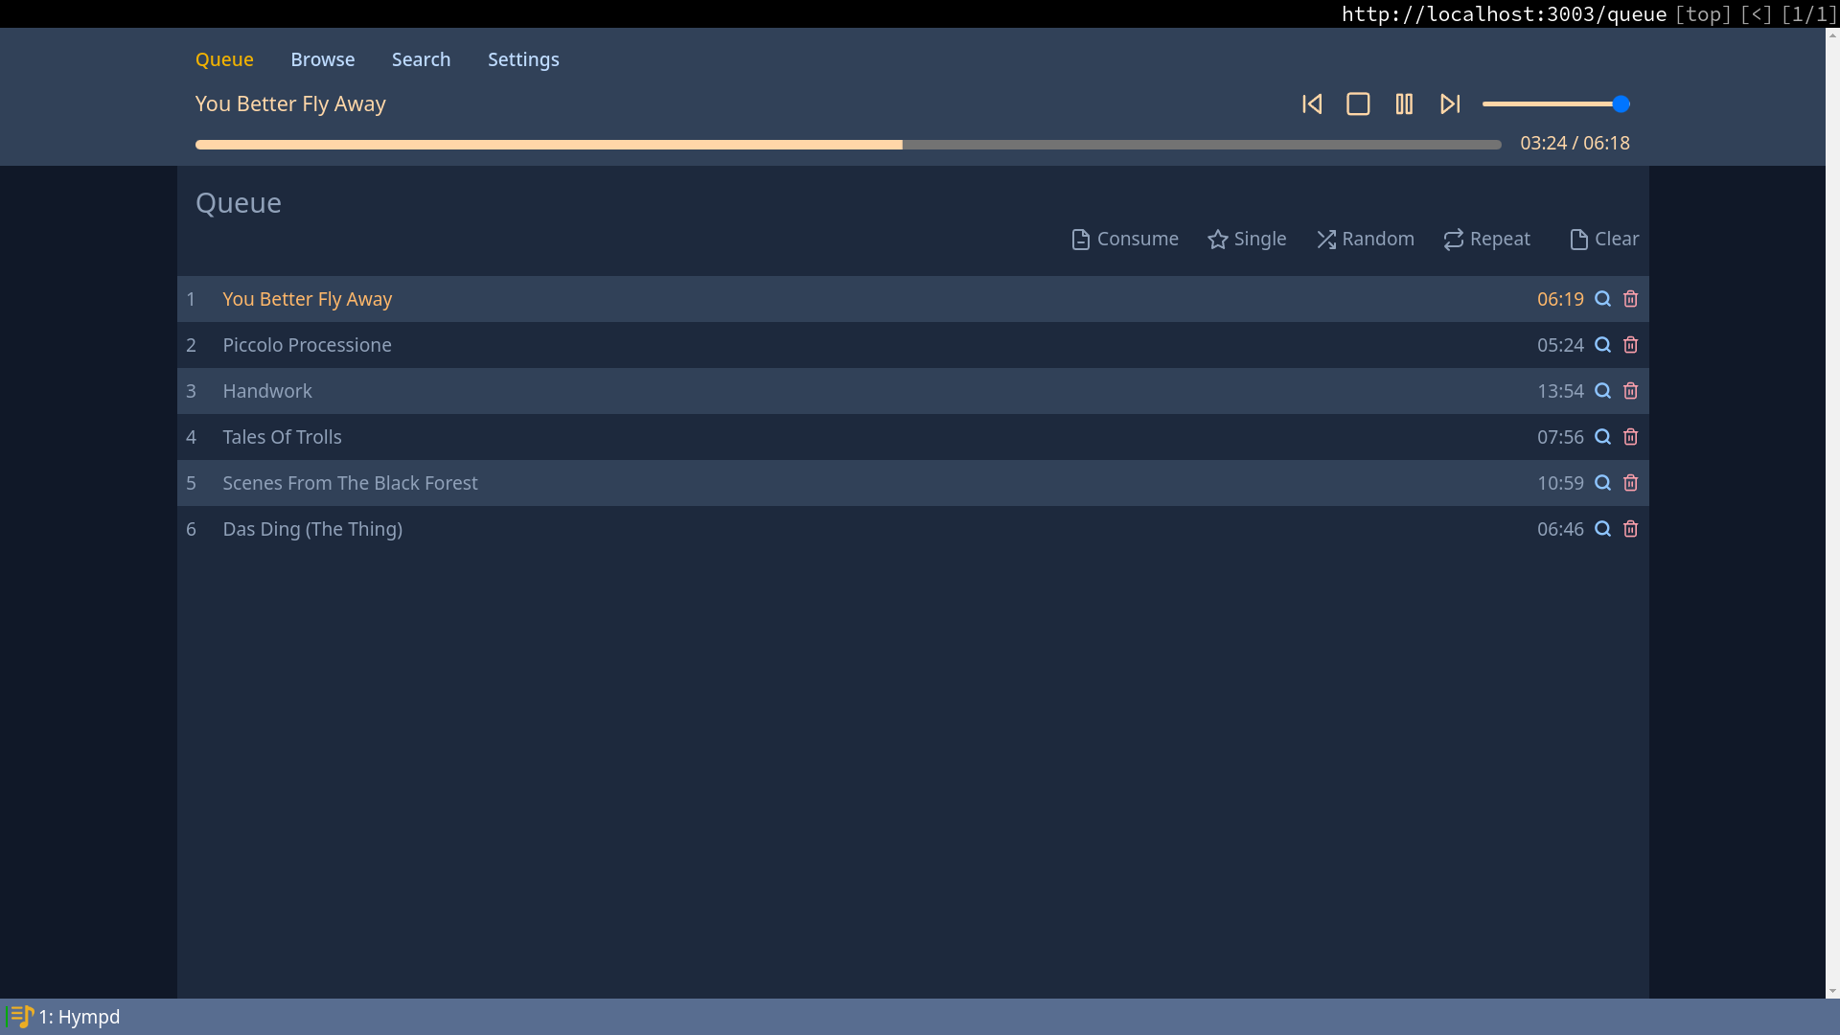Remove Das Ding (The Thing) track

1630,529
